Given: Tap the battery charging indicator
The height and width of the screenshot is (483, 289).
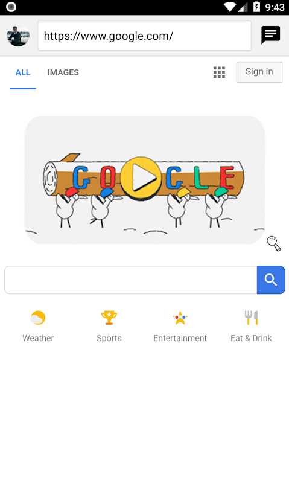Looking at the screenshot, I should (x=256, y=7).
